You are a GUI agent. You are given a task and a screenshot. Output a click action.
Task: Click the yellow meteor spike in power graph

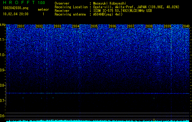point(154,120)
